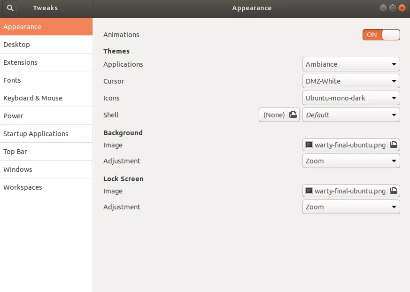Click the Background section heading
Image resolution: width=410 pixels, height=292 pixels.
[123, 133]
